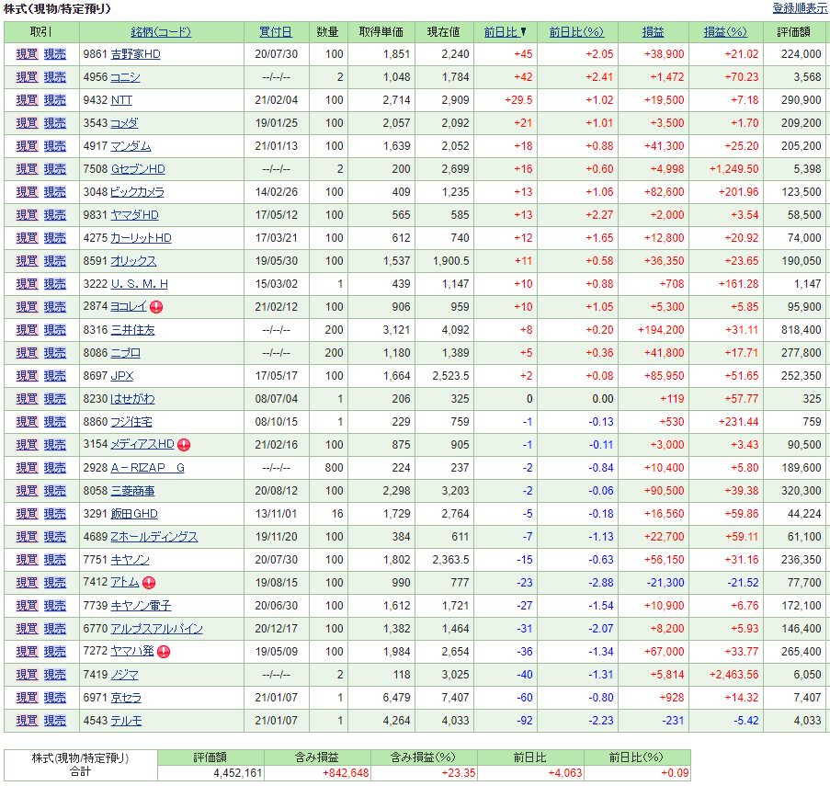Open 吉野家HD stock details
This screenshot has height=786, width=830.
[x=135, y=54]
